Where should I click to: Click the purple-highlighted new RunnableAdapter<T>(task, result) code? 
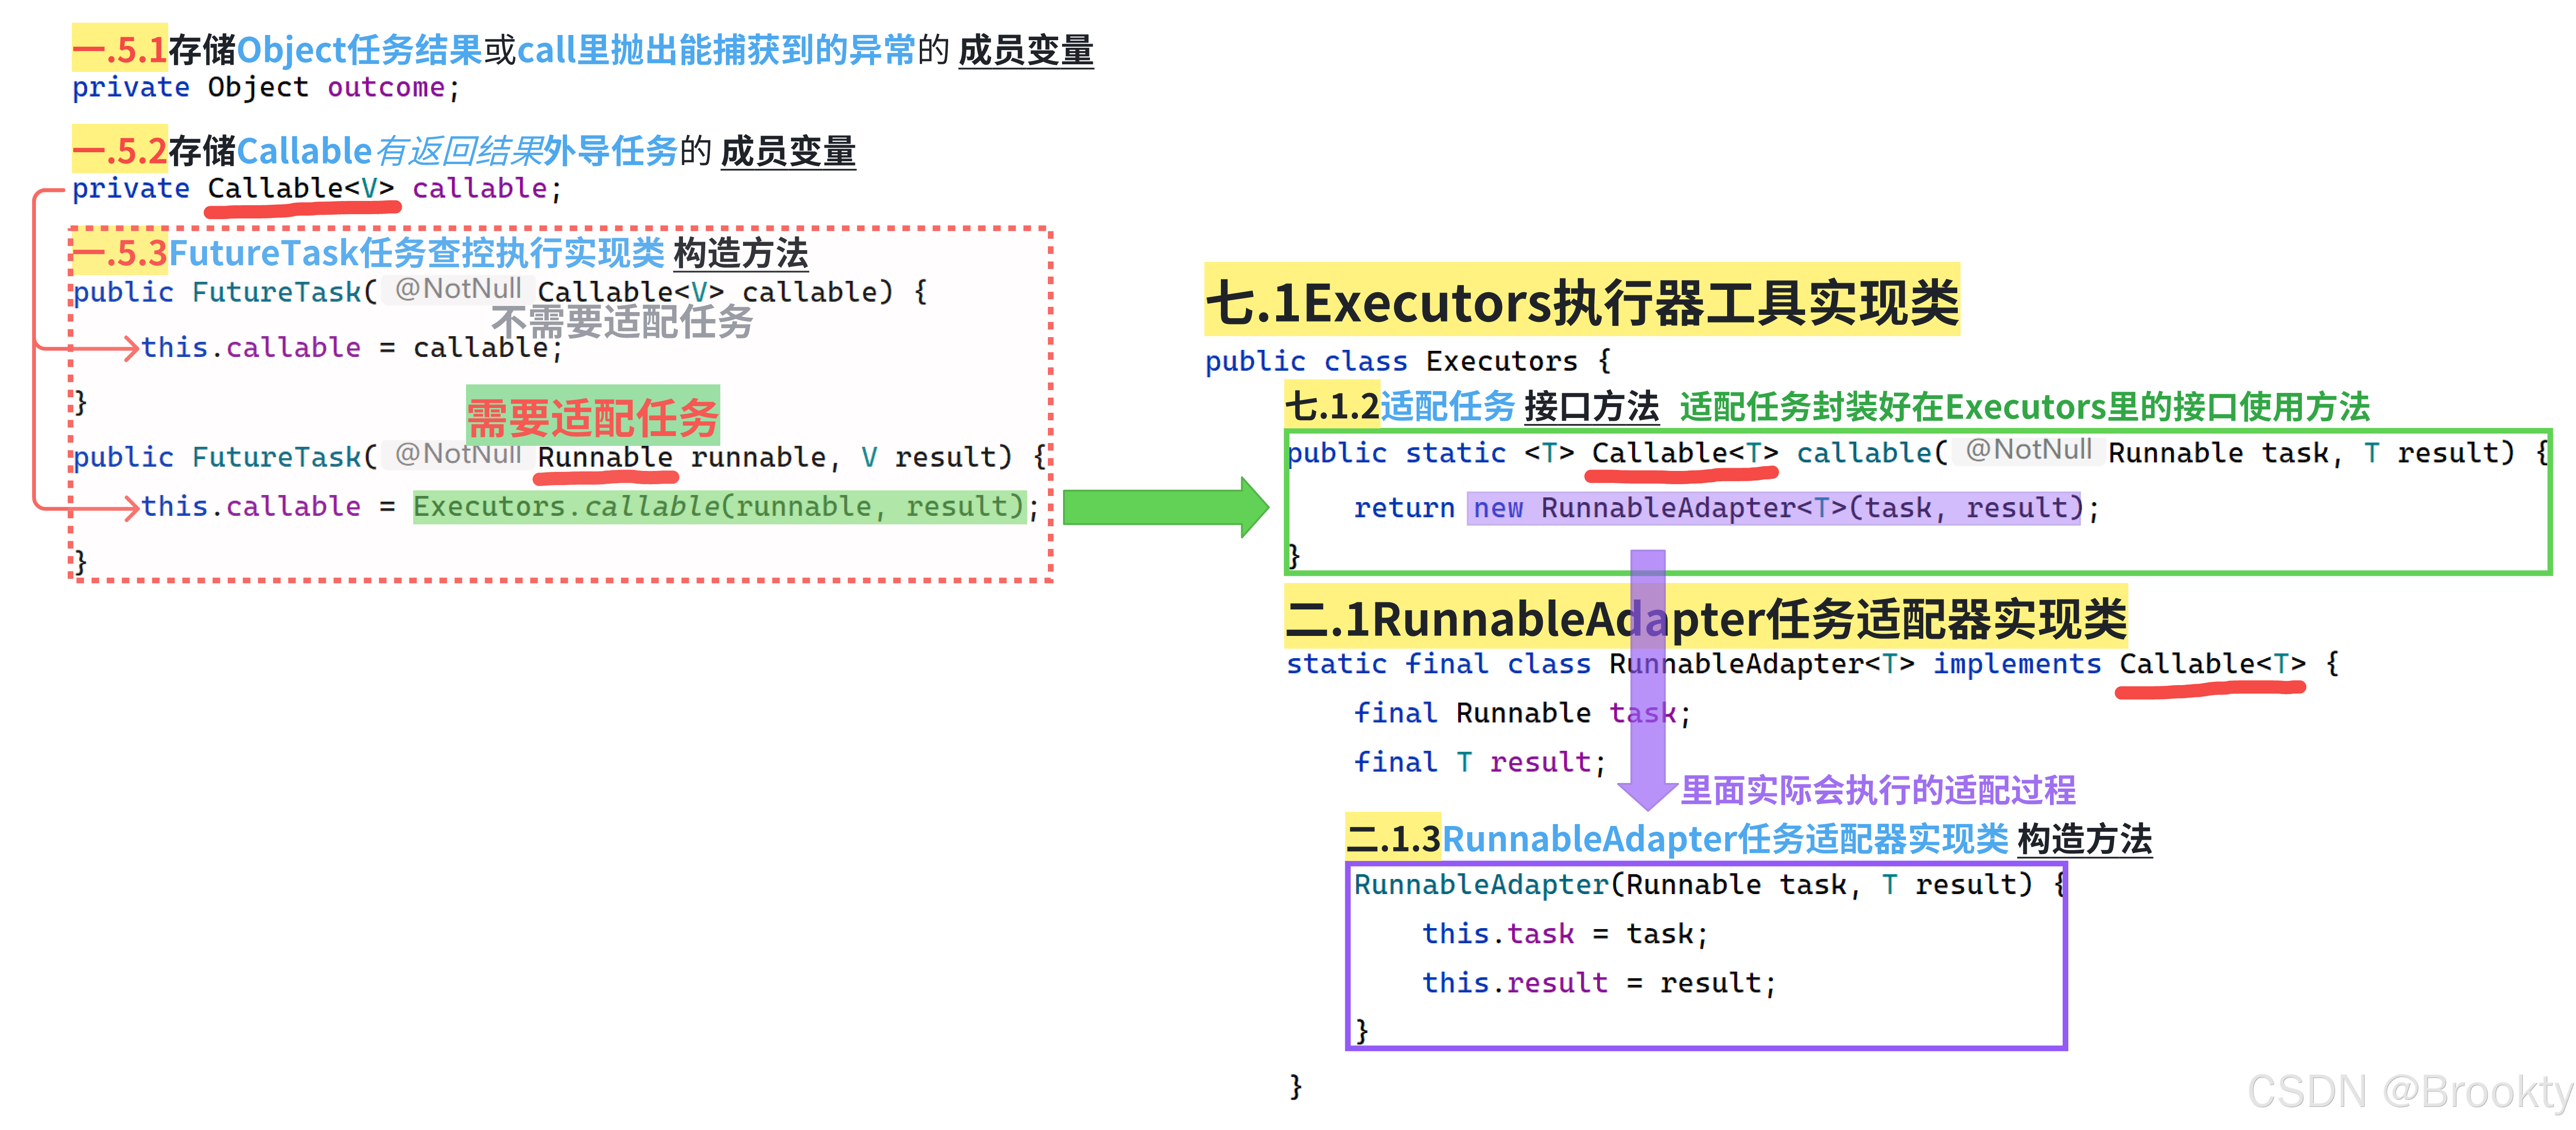[1773, 508]
